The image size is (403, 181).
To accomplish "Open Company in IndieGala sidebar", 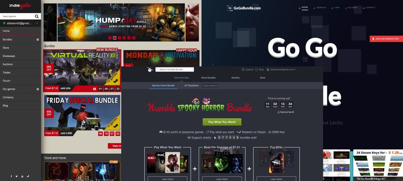I will [x=20, y=97].
